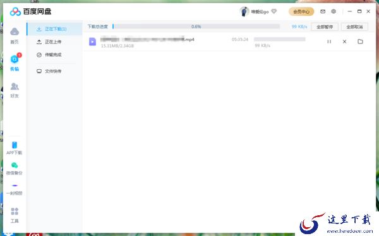The height and width of the screenshot is (236, 379).
Task: Click the mp4 video file type icon
Action: click(x=93, y=42)
